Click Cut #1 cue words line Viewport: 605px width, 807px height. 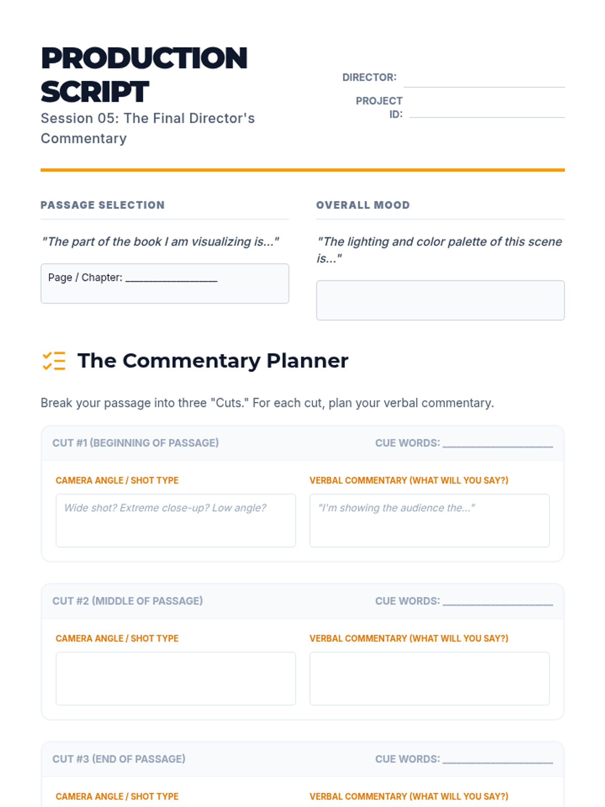coord(498,443)
